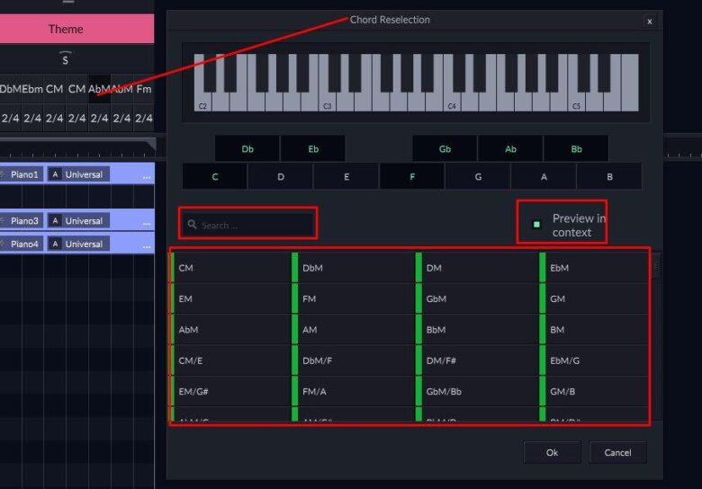
Task: Open the Piano3 track's three-dot menu
Action: [x=147, y=221]
